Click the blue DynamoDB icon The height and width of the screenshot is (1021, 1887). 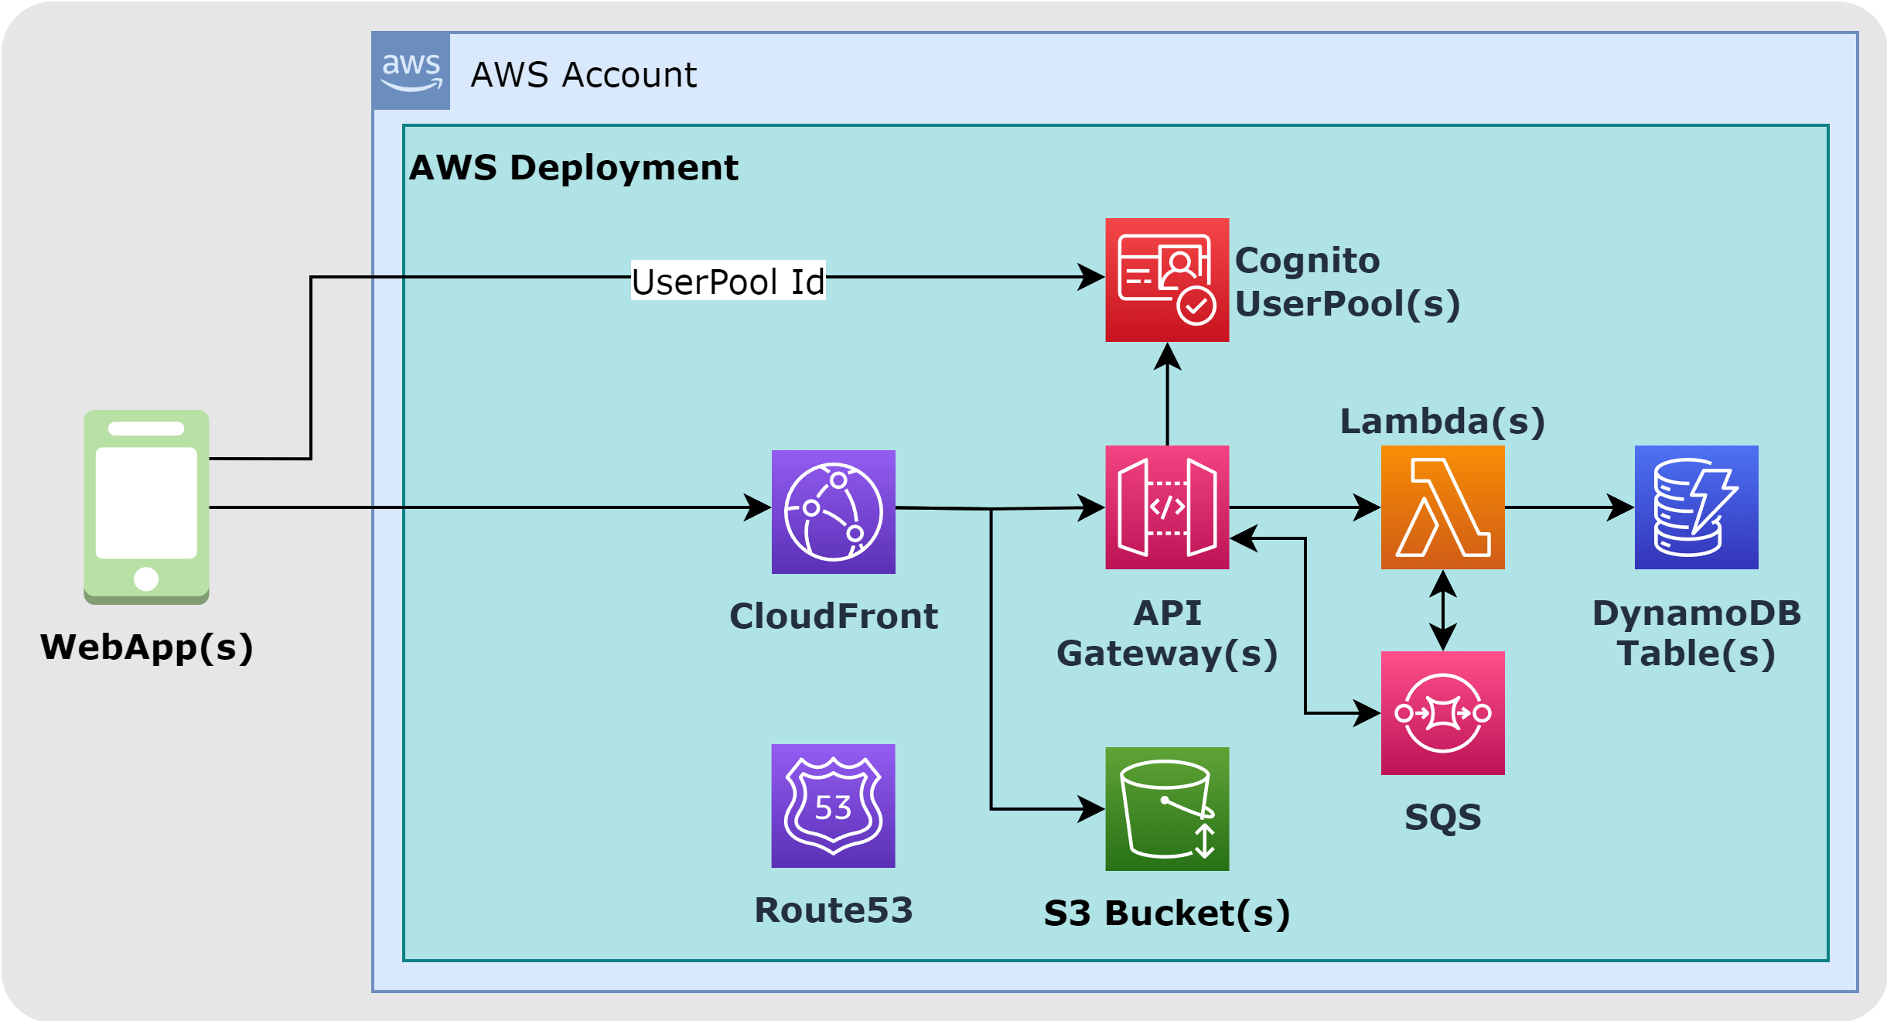click(1697, 507)
